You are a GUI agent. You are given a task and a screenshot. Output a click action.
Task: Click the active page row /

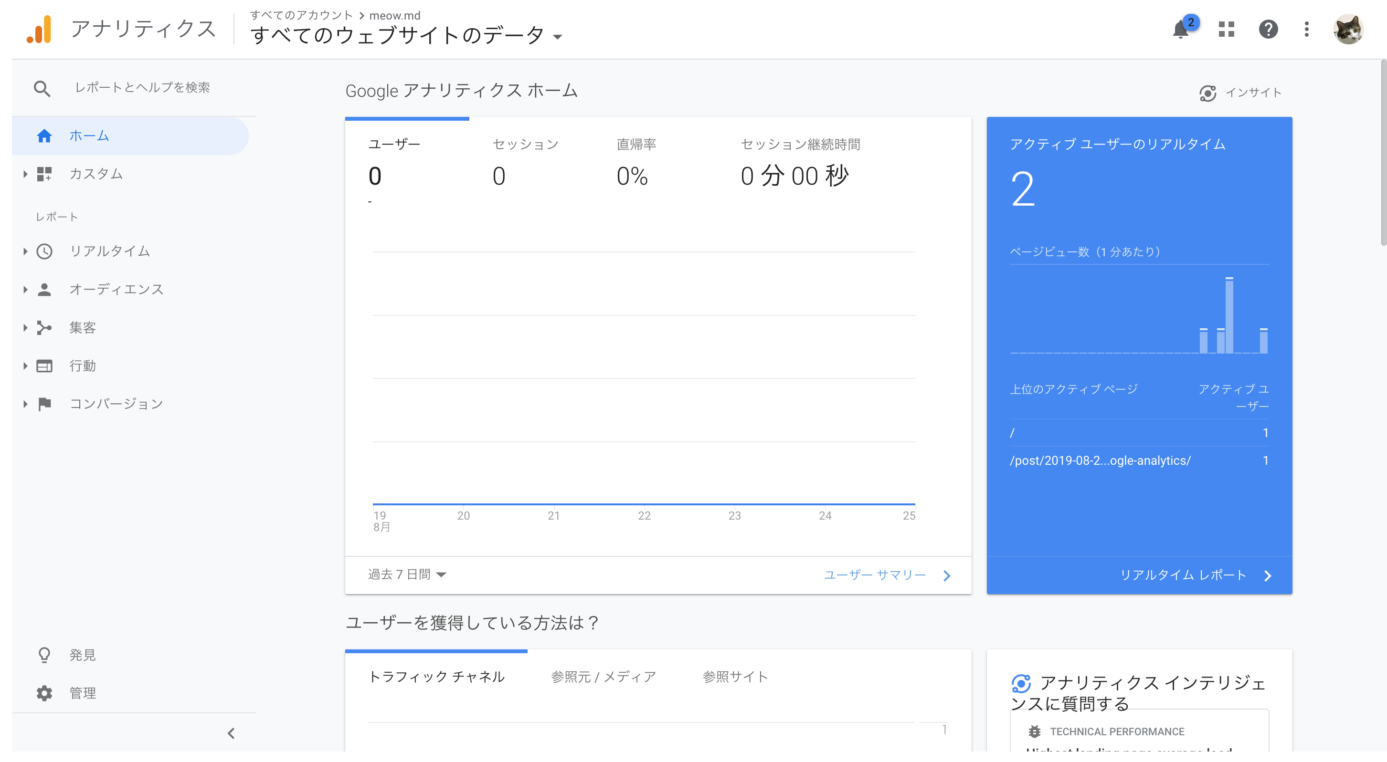pyautogui.click(x=1139, y=433)
